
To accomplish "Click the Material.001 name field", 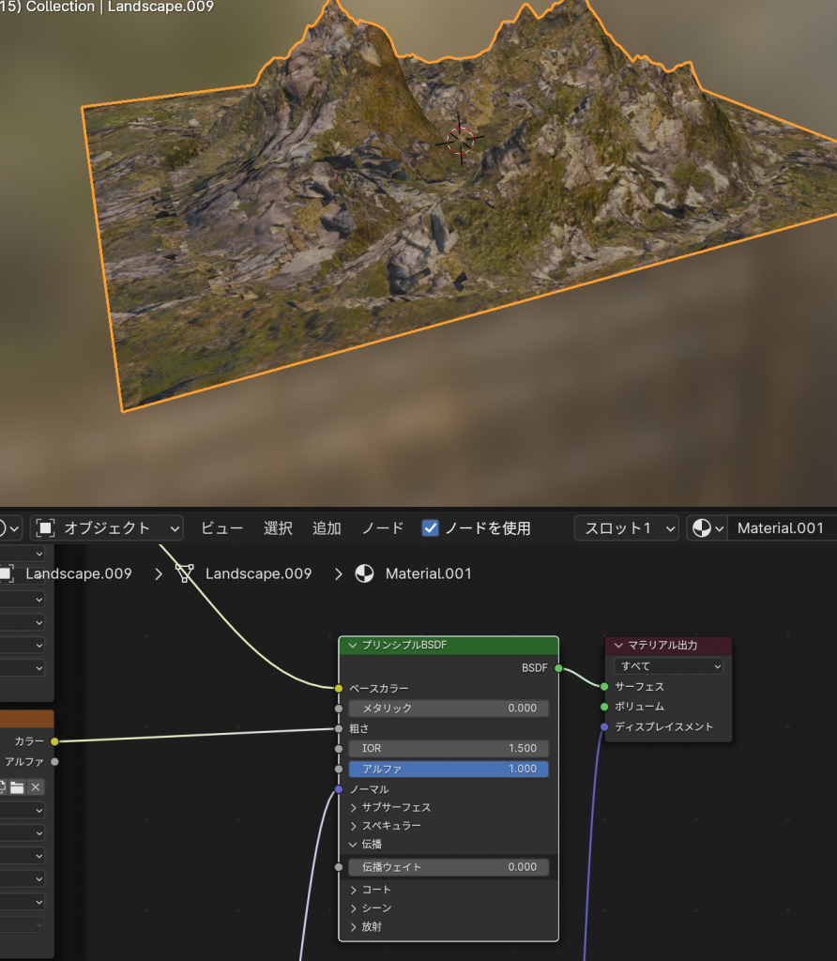I will tap(780, 528).
